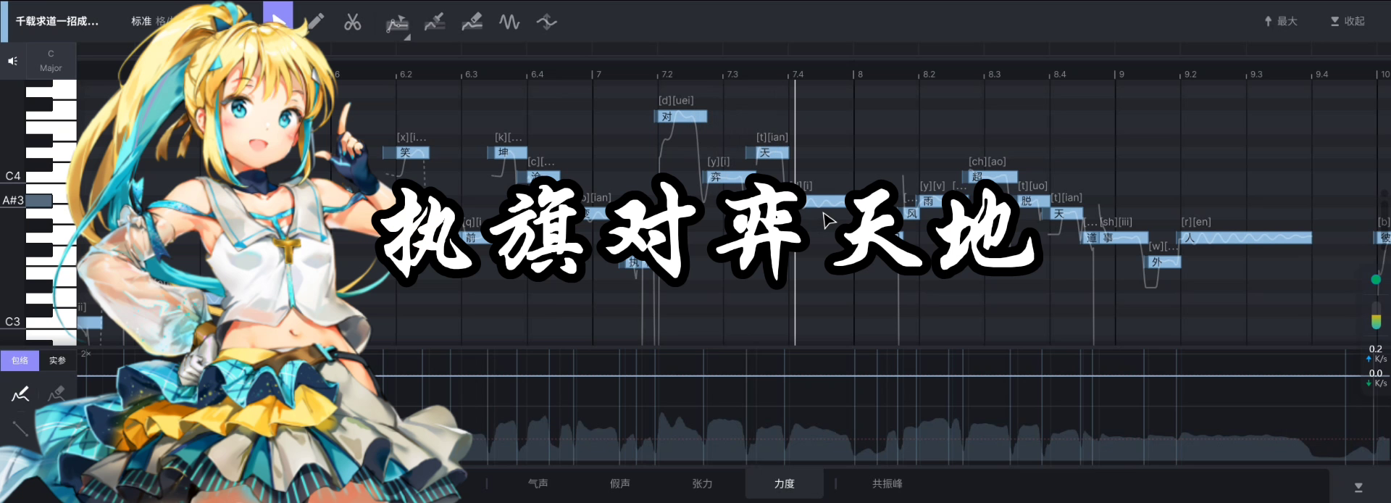Select the note 风
The image size is (1391, 503).
[x=912, y=214]
